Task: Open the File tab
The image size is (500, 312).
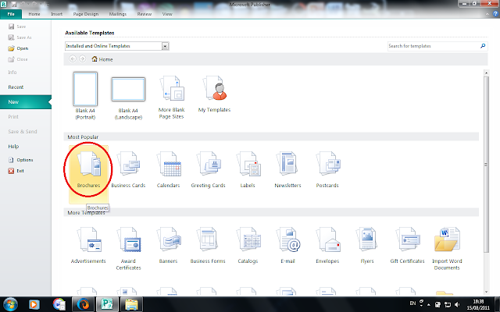Action: coord(11,14)
